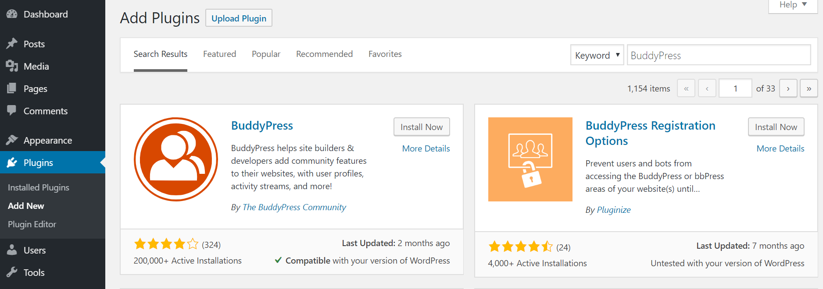Click the Plugins plug icon
823x289 pixels.
point(12,162)
